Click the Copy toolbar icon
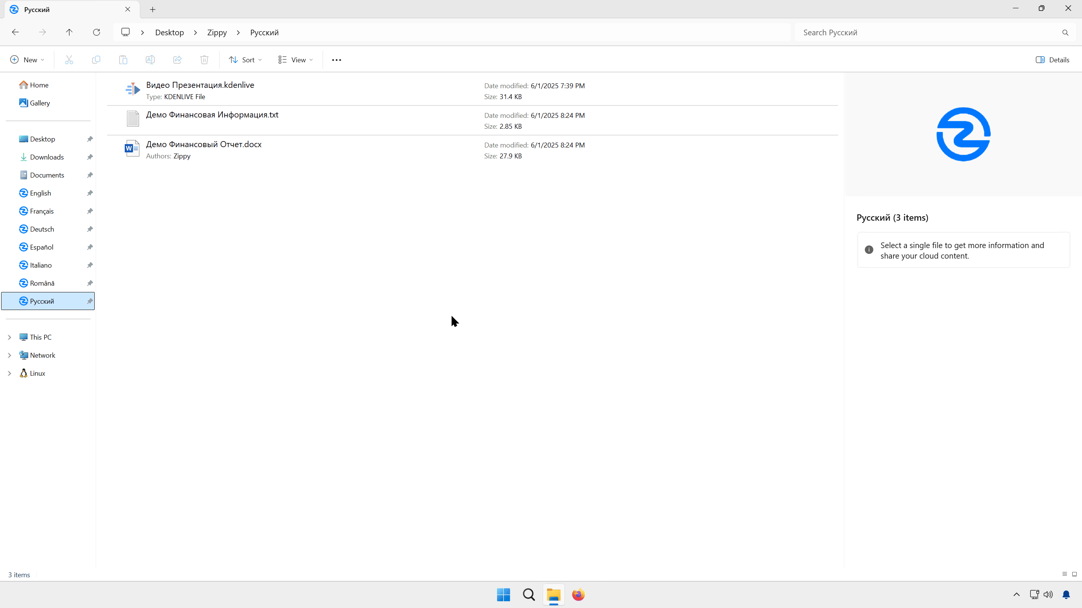The width and height of the screenshot is (1082, 608). point(96,60)
